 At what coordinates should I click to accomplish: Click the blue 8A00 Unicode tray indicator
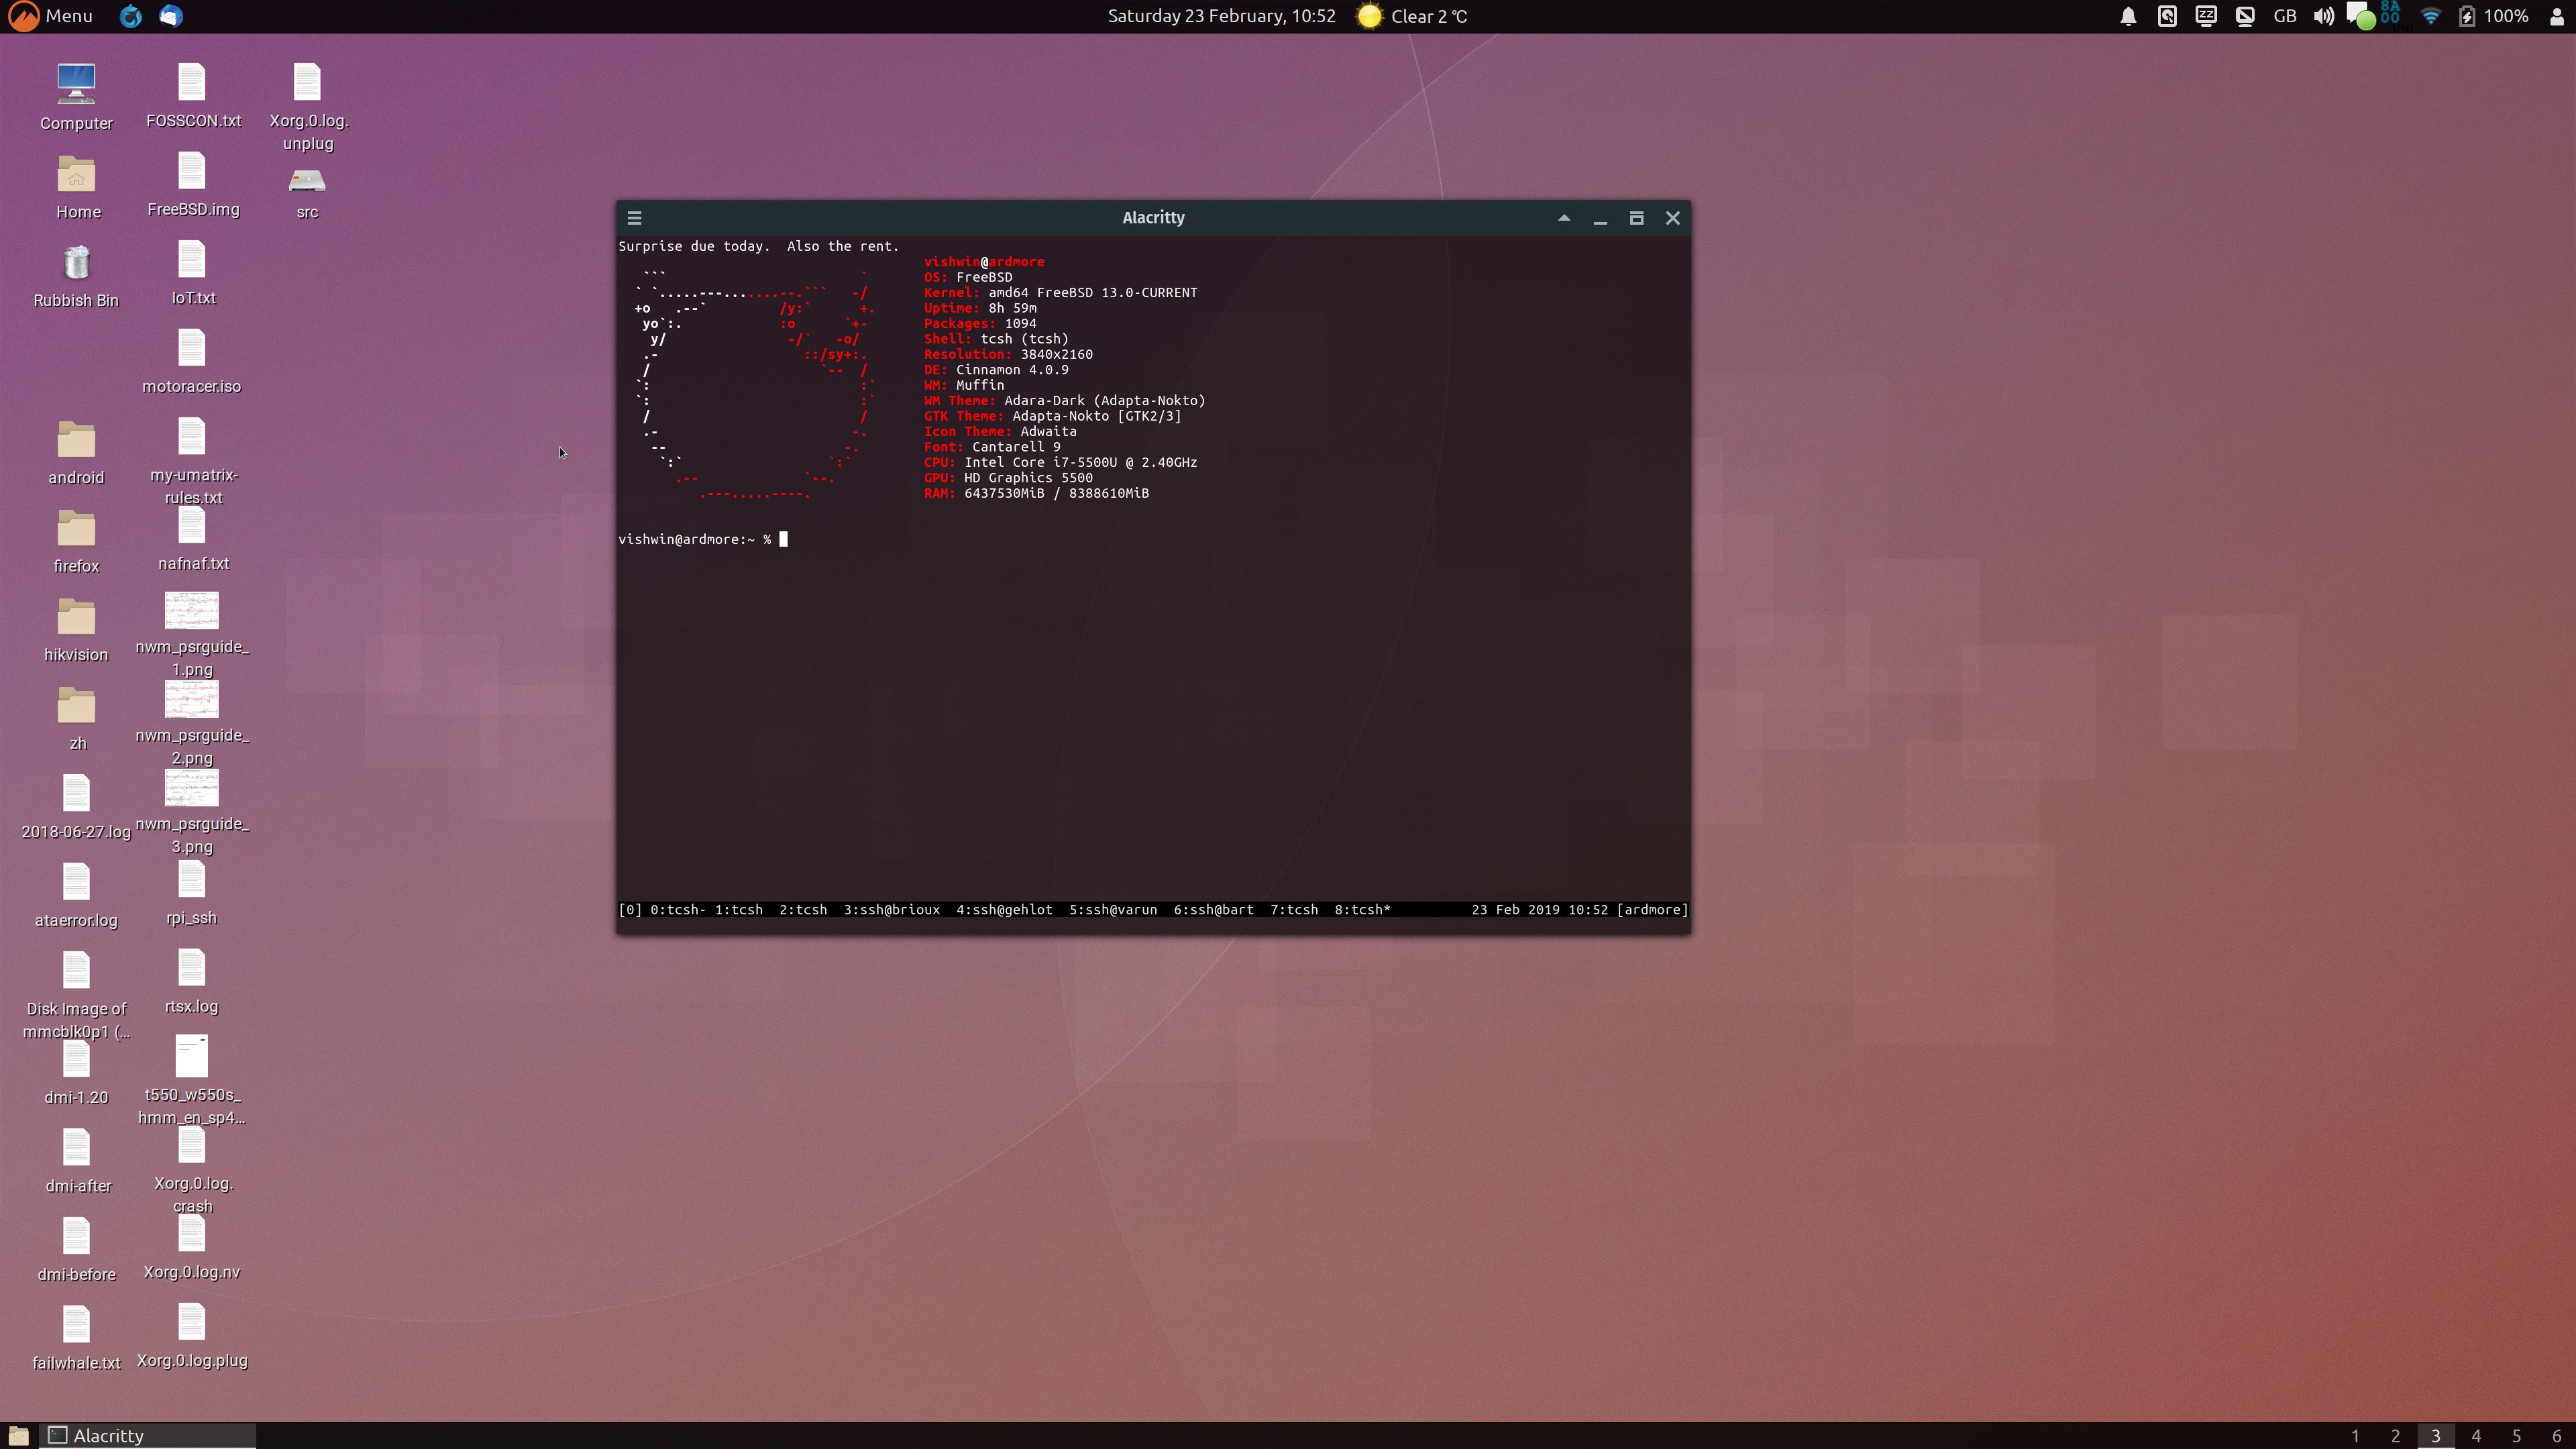[x=2390, y=14]
